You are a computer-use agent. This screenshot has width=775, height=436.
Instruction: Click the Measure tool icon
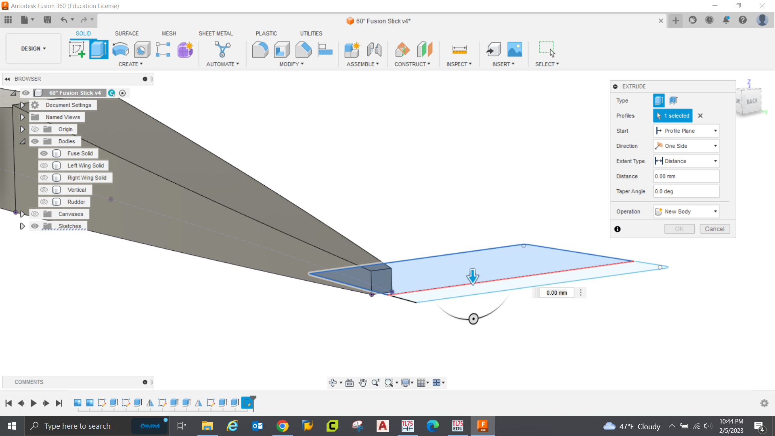coord(459,50)
